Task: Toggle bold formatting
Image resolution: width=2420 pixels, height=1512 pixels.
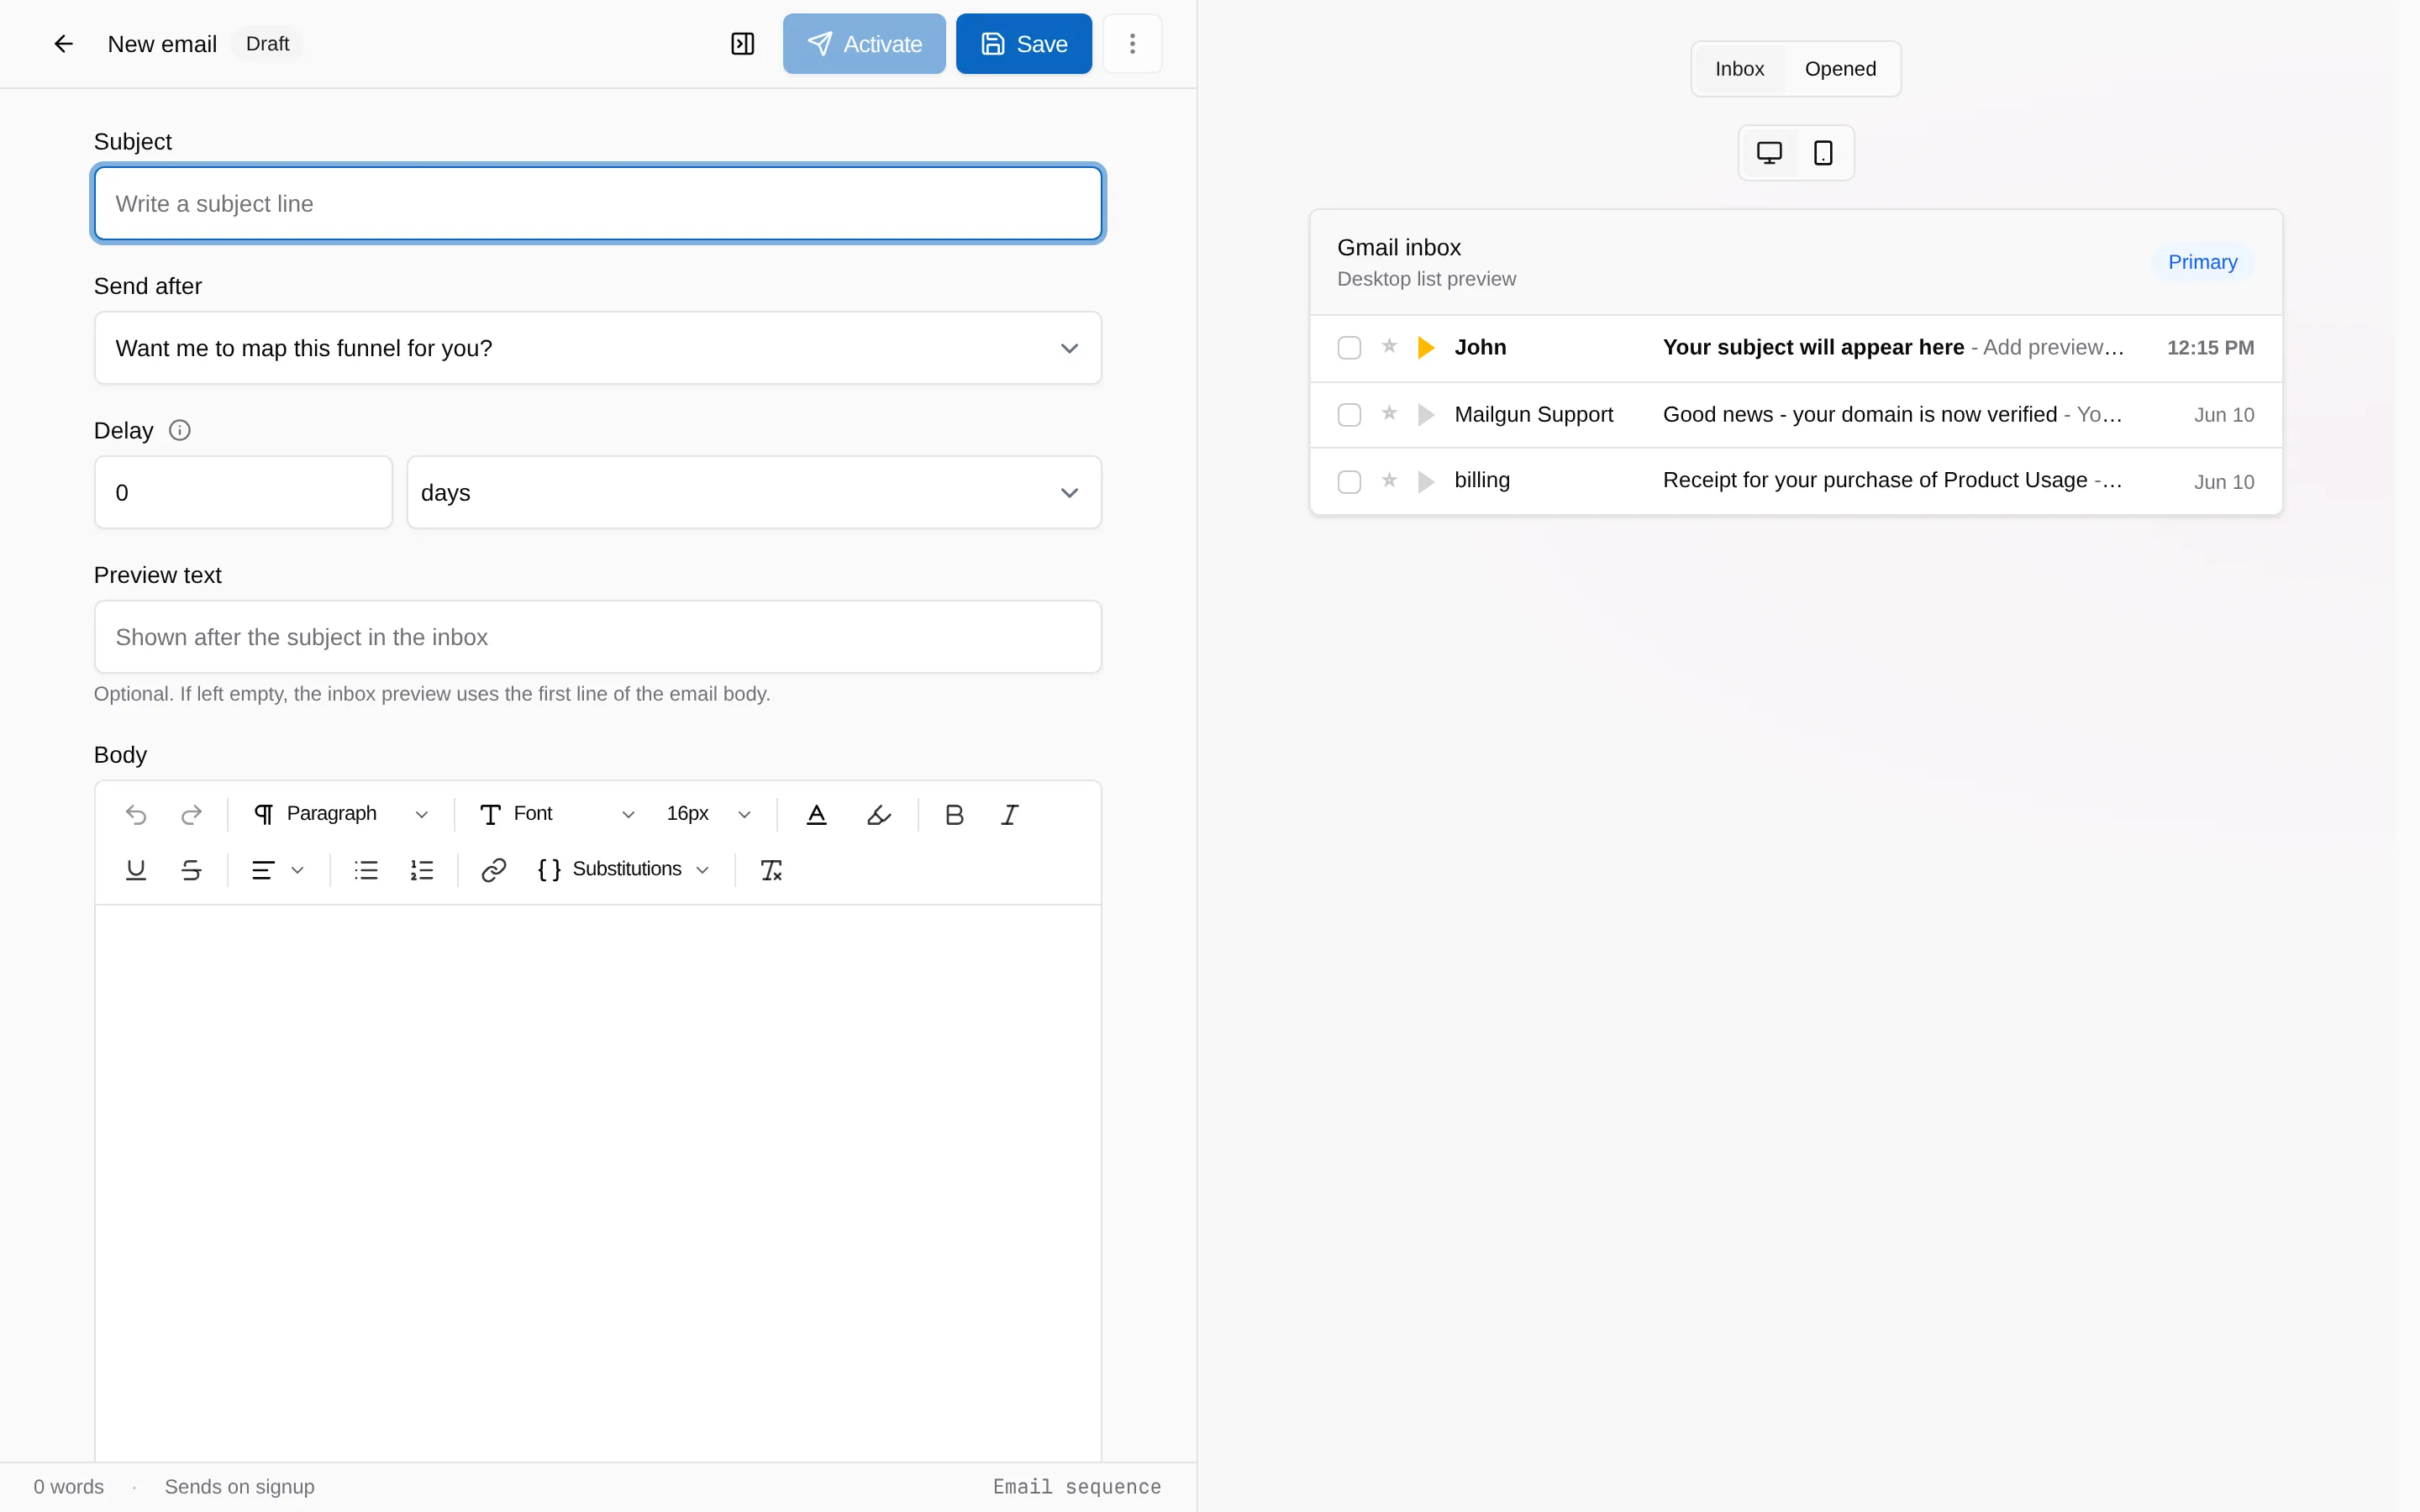Action: pyautogui.click(x=954, y=815)
